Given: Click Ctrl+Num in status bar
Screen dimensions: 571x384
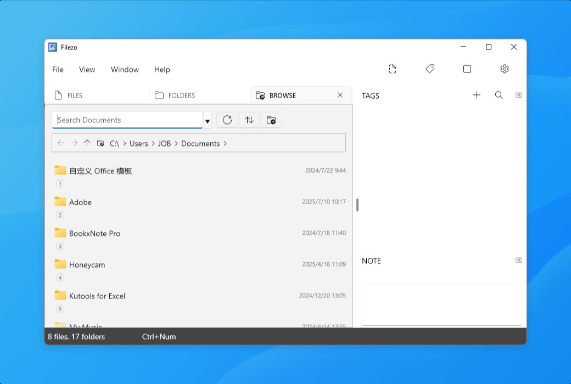Looking at the screenshot, I should (x=159, y=337).
